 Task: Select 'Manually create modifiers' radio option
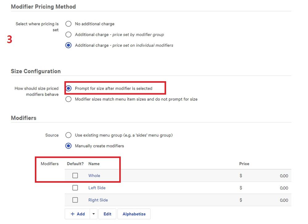click(68, 146)
